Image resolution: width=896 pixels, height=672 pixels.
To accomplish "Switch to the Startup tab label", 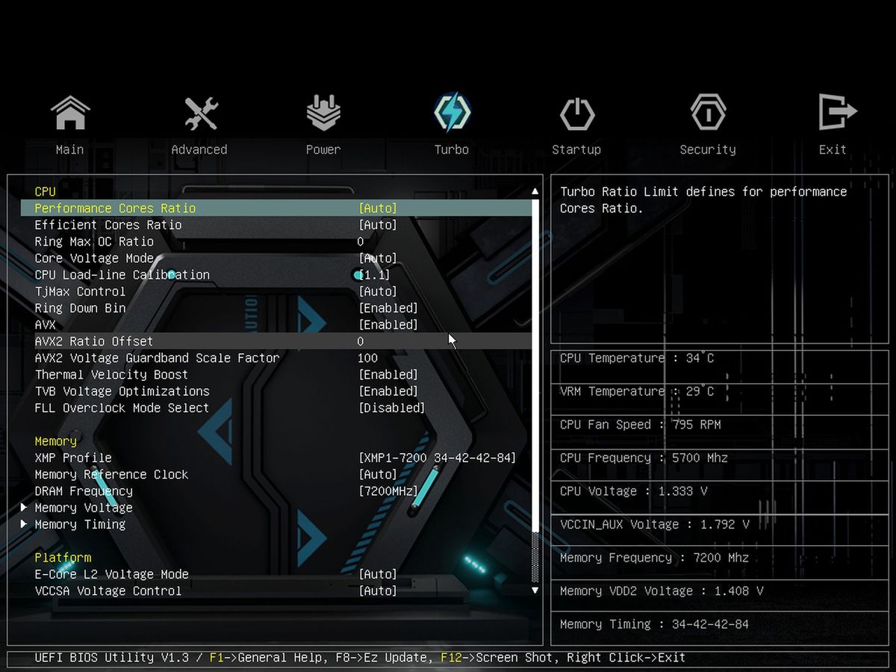I will [576, 149].
